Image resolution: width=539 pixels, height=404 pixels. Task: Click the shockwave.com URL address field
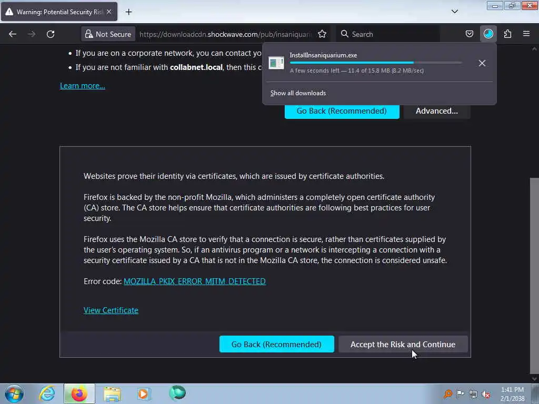[225, 34]
